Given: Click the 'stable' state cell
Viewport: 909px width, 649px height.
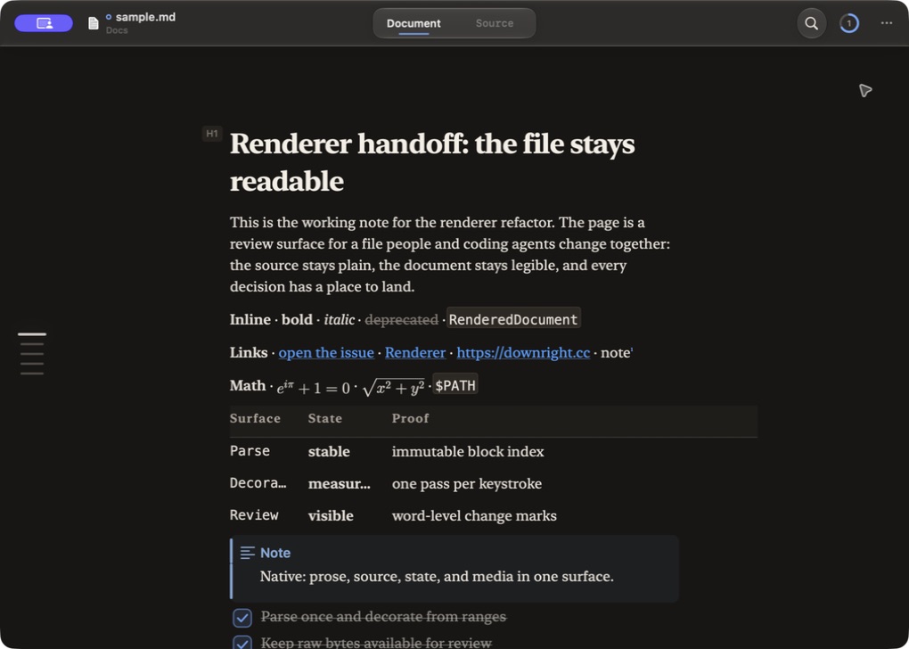Looking at the screenshot, I should [x=329, y=451].
